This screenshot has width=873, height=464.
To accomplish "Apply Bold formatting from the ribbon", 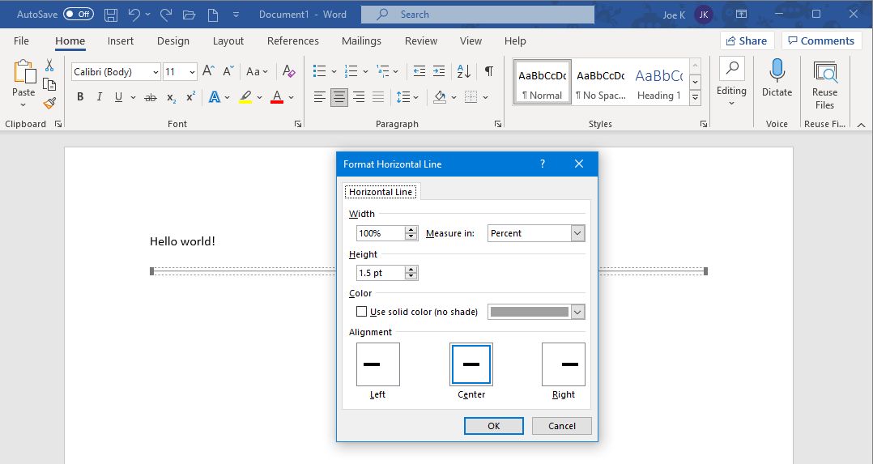I will pyautogui.click(x=80, y=97).
